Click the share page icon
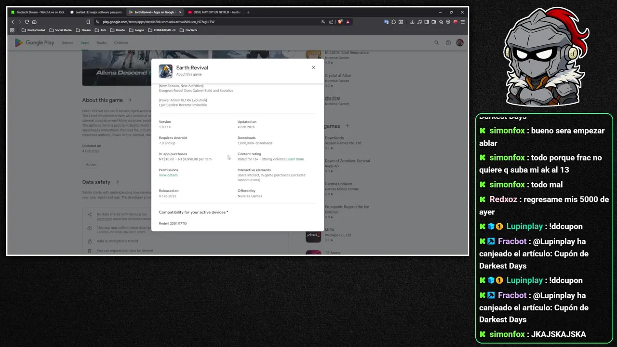 [x=331, y=22]
